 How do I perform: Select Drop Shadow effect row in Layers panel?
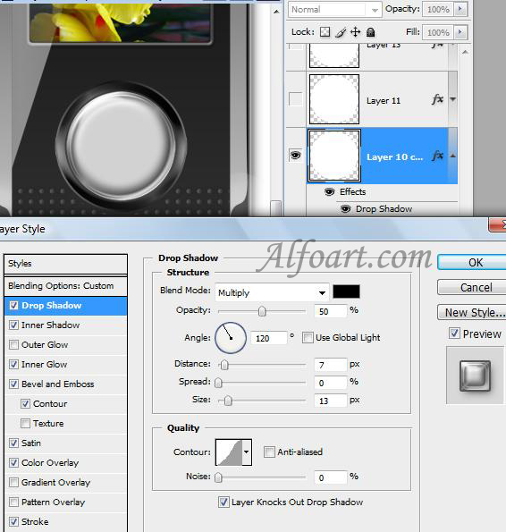tap(384, 209)
